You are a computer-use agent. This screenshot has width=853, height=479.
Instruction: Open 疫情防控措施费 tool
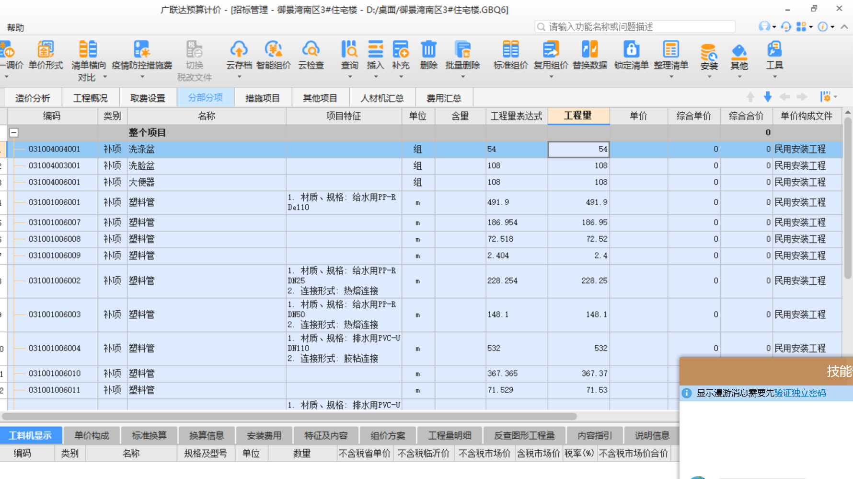coord(142,55)
